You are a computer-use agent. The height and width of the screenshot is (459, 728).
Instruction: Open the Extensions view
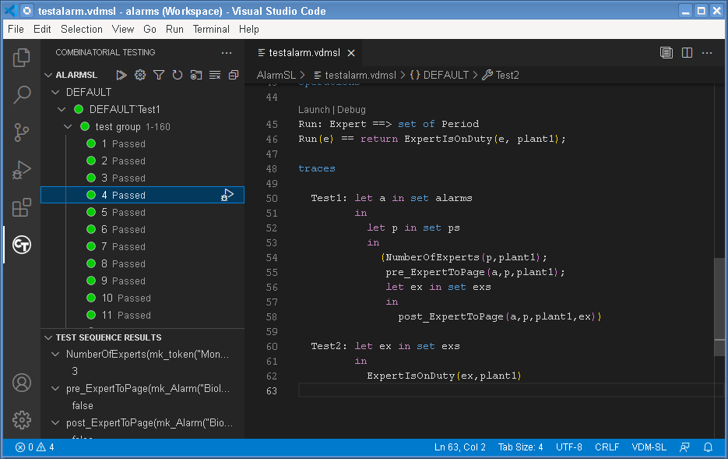click(x=22, y=207)
